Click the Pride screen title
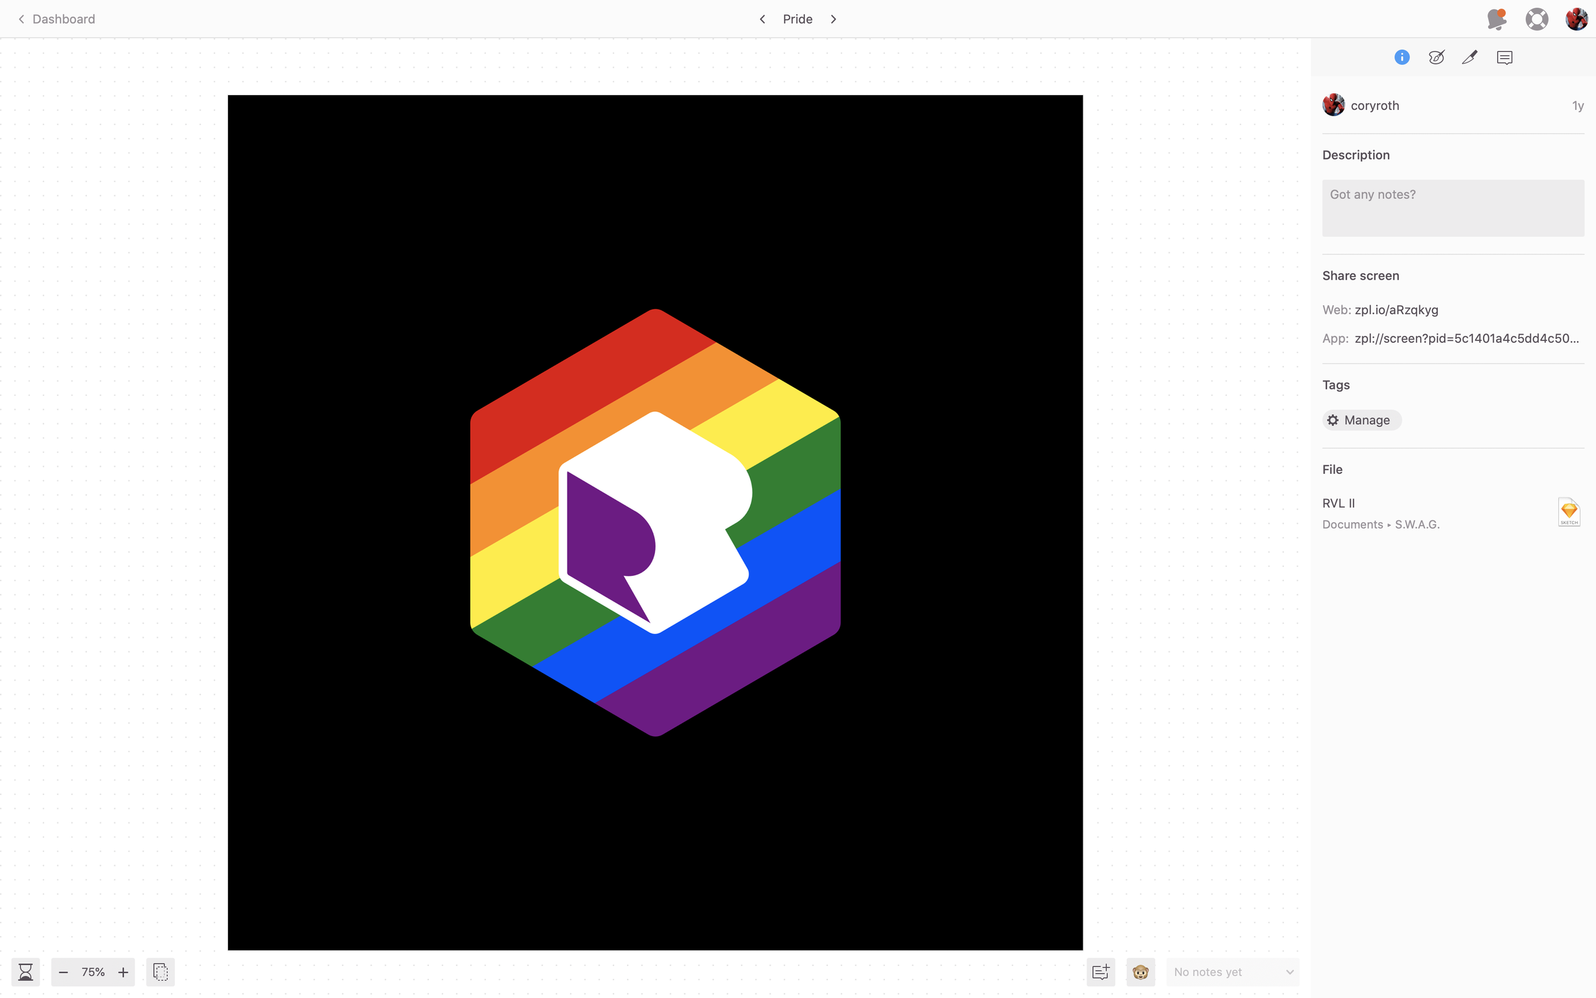Screen dimensions: 1596x998 797,19
